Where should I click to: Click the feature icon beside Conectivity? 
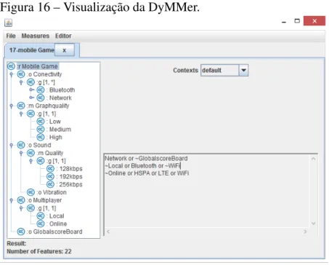(21, 74)
